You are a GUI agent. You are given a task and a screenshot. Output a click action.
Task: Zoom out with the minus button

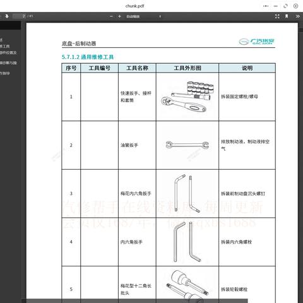111,16
